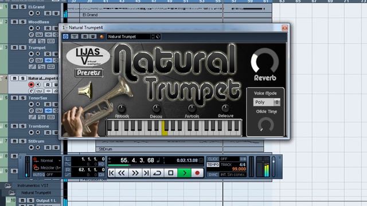Viewport: 367px width, 206px height.
Task: Toggle the SYNC button in transport
Action: click(x=213, y=175)
